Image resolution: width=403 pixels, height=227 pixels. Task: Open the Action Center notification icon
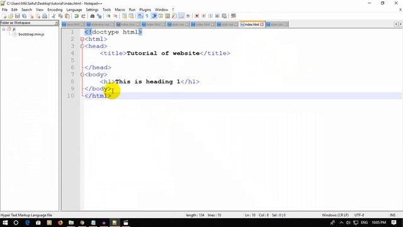394,223
